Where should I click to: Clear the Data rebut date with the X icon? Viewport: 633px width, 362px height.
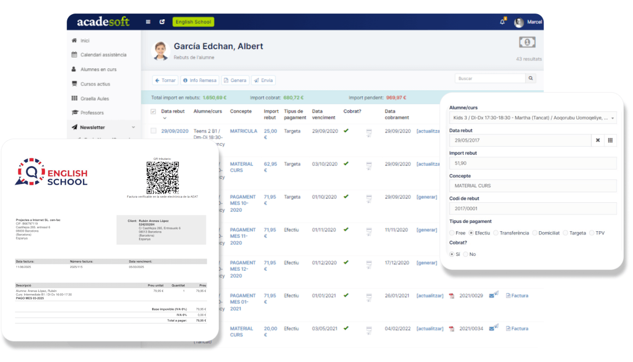[598, 140]
